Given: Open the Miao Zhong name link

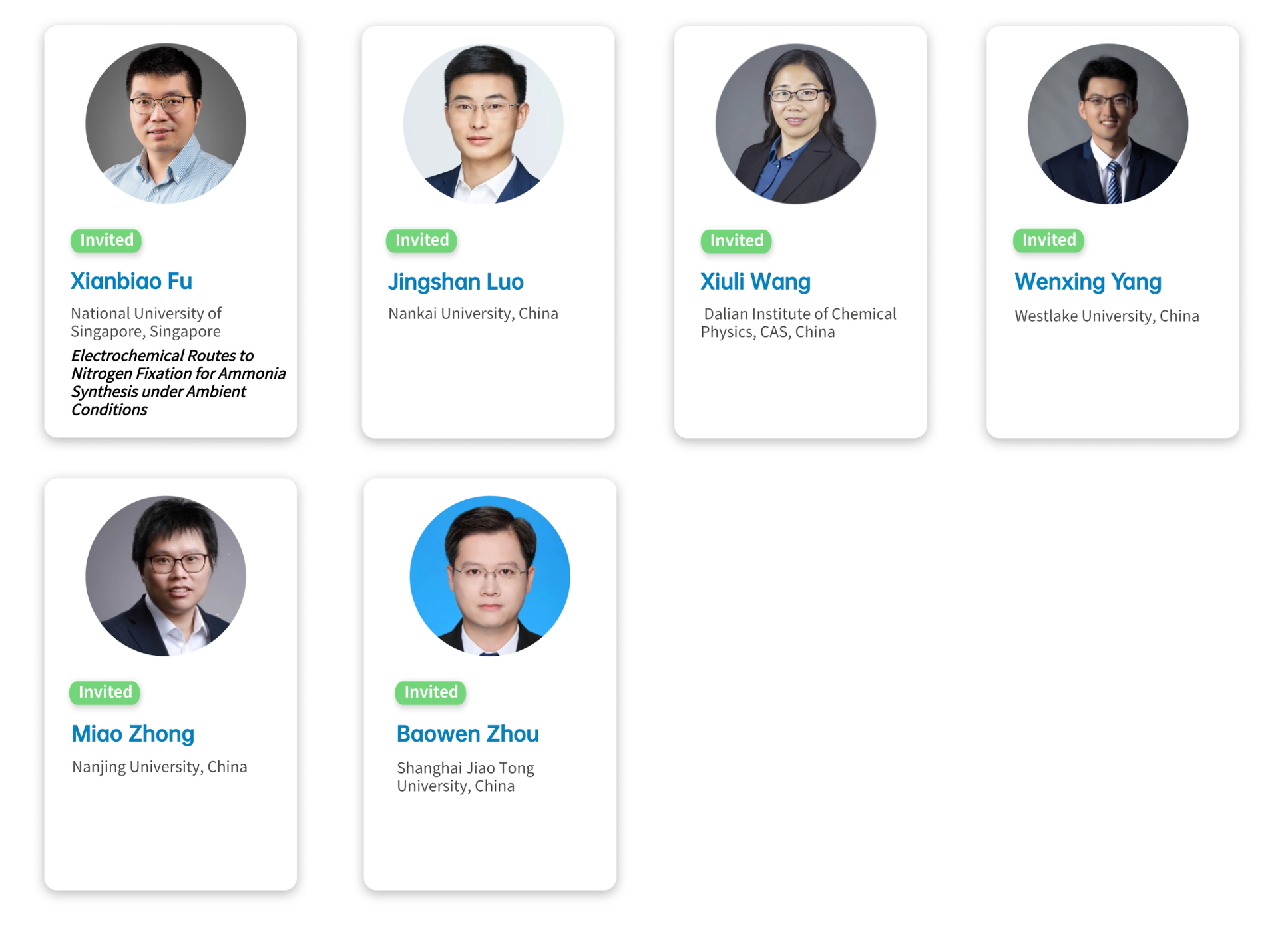Looking at the screenshot, I should point(133,734).
